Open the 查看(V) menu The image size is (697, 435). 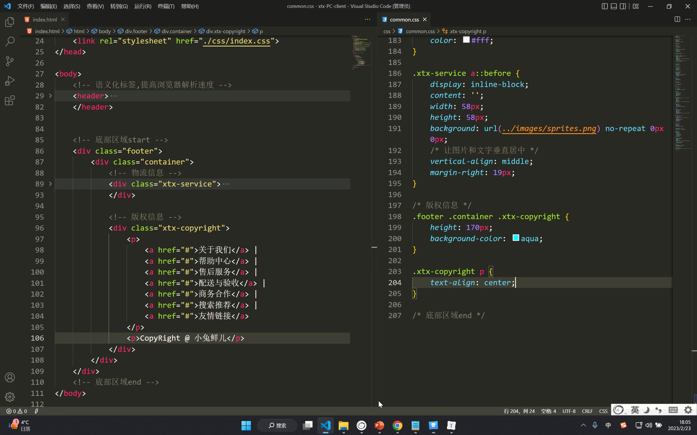(95, 6)
